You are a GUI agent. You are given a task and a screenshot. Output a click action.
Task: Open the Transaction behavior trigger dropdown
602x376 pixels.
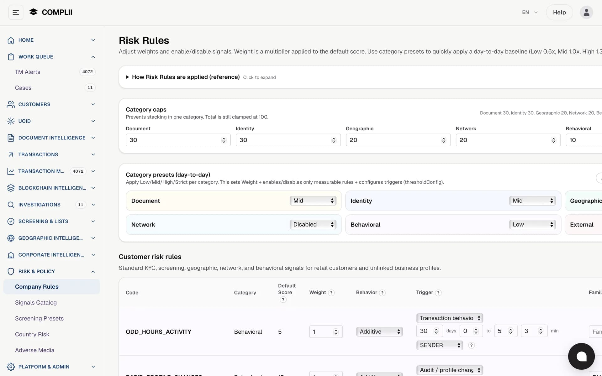450,318
